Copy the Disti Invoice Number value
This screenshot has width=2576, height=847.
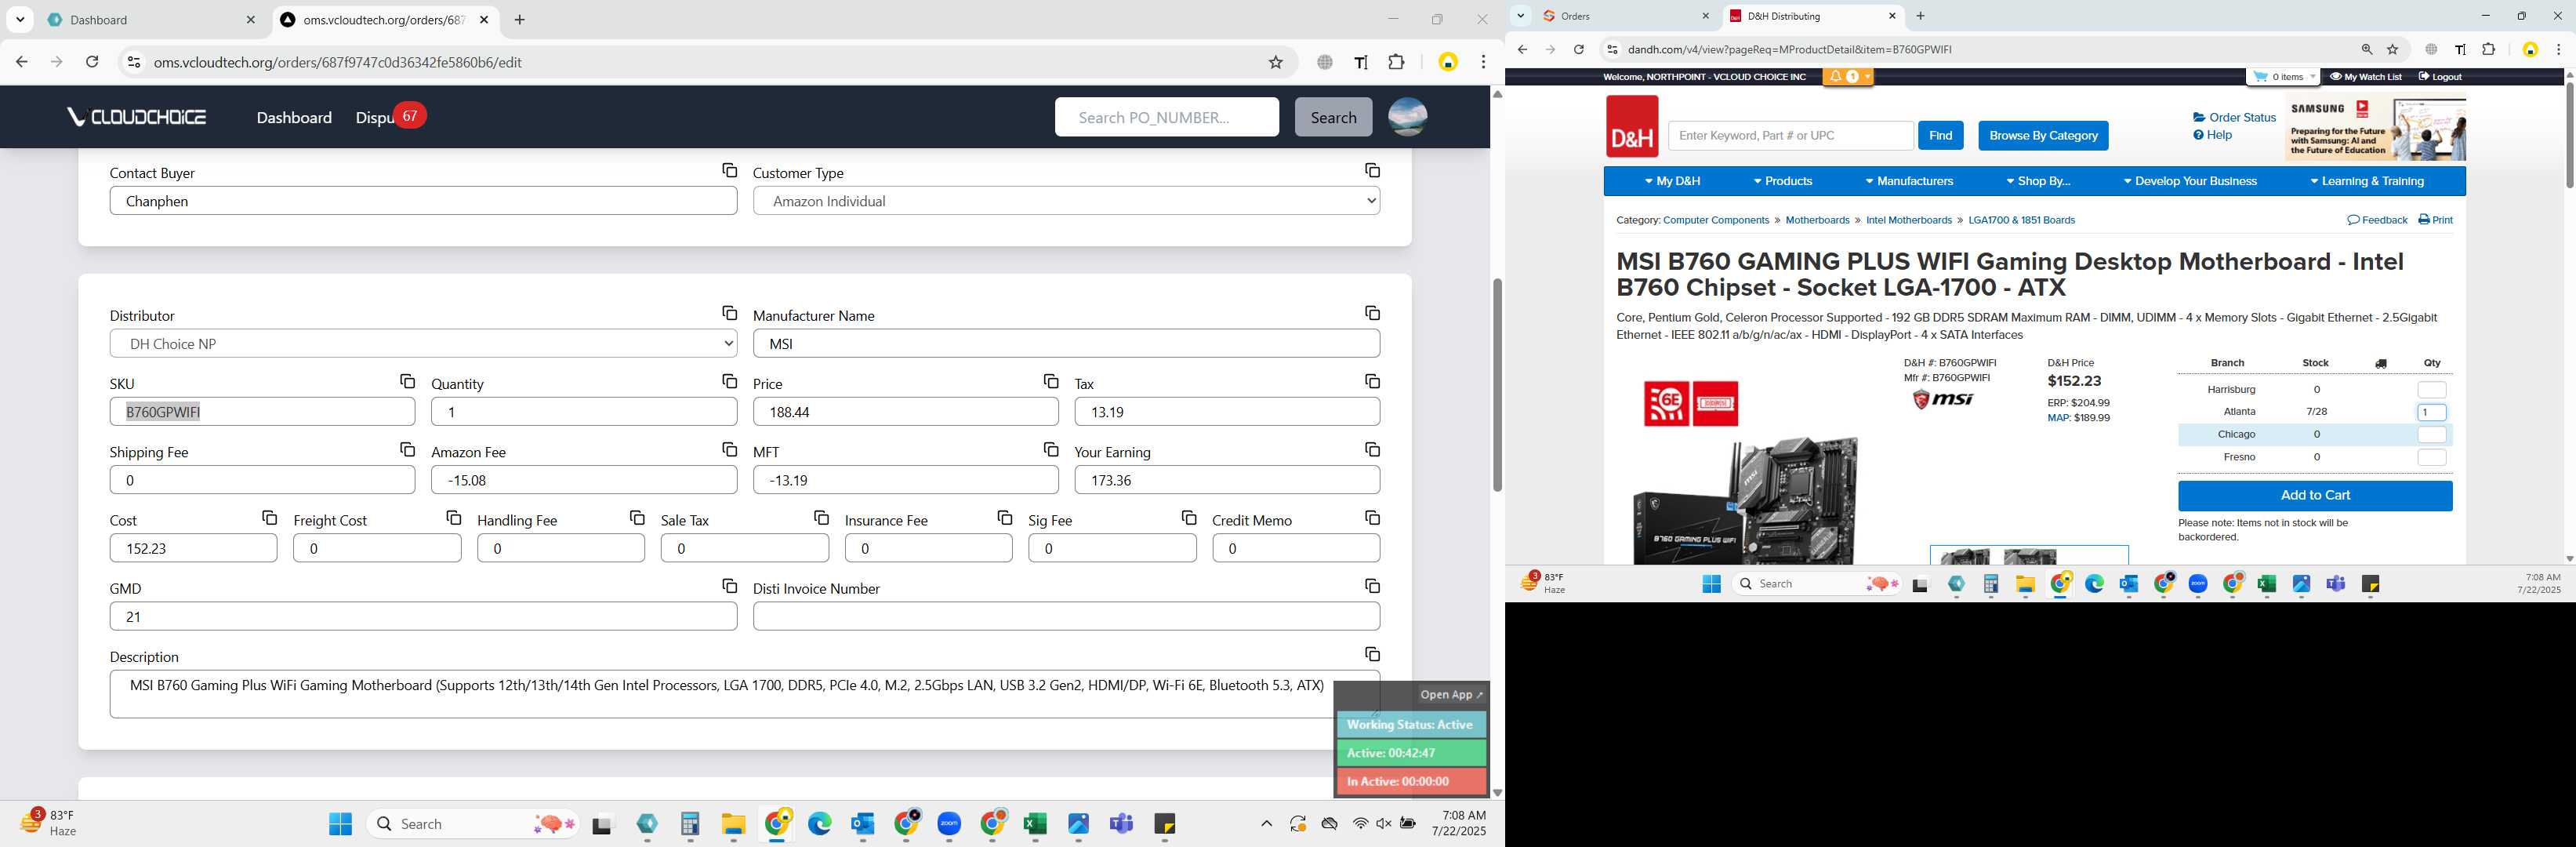1372,586
